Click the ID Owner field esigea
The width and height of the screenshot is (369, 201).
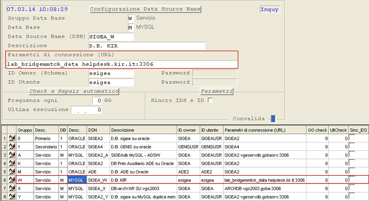pos(111,73)
